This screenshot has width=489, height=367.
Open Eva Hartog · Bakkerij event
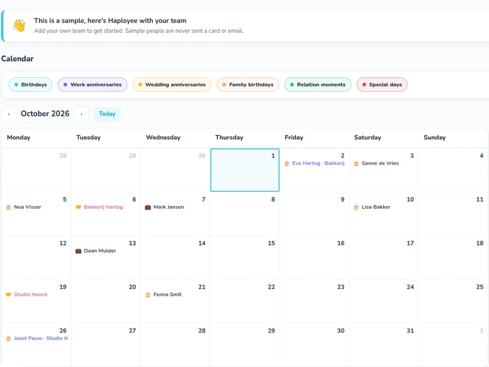tap(315, 164)
